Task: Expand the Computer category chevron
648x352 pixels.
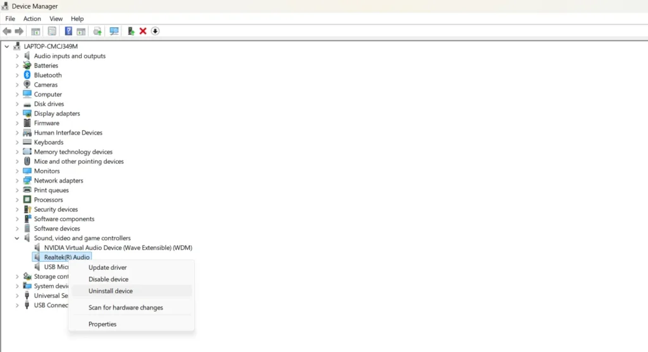Action: coord(17,94)
